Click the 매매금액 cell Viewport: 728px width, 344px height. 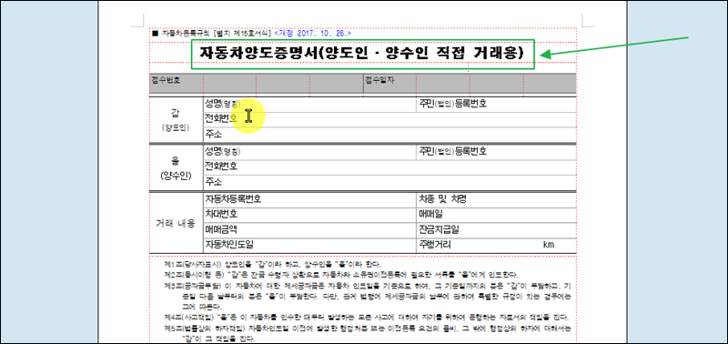(x=309, y=230)
